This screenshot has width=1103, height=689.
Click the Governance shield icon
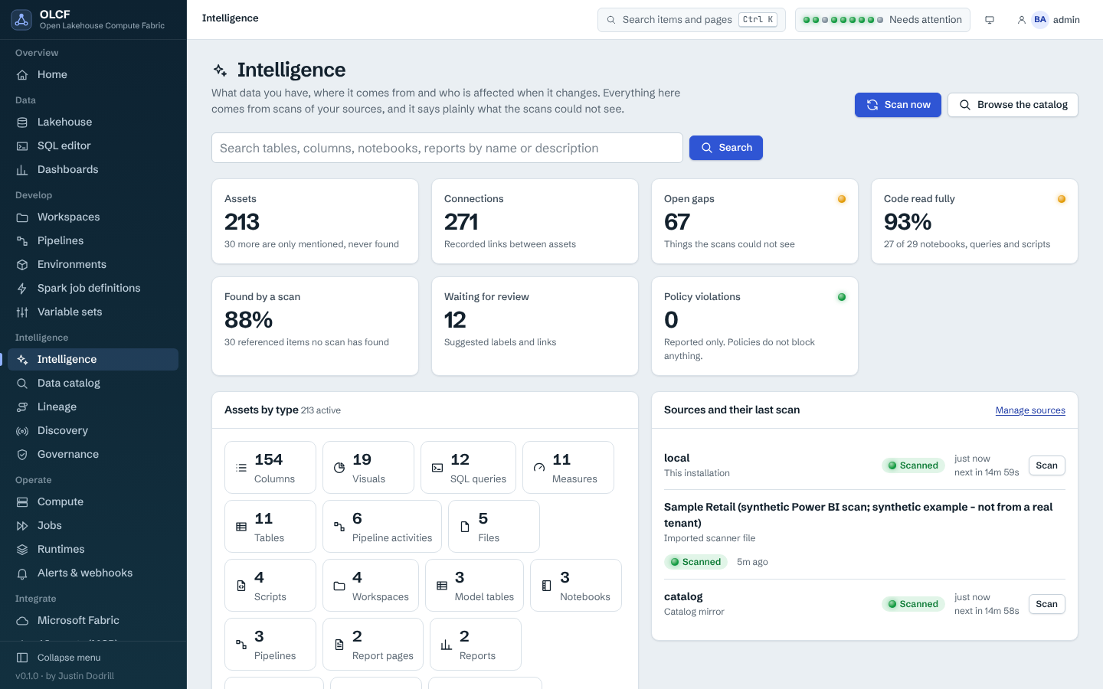pos(22,454)
